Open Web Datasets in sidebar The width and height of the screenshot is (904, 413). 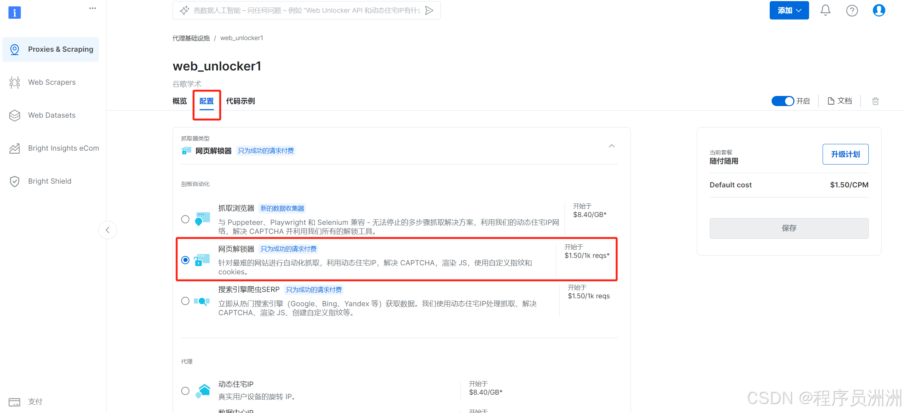[51, 115]
